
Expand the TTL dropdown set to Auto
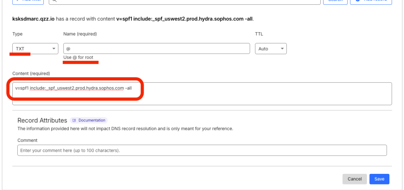(x=271, y=48)
